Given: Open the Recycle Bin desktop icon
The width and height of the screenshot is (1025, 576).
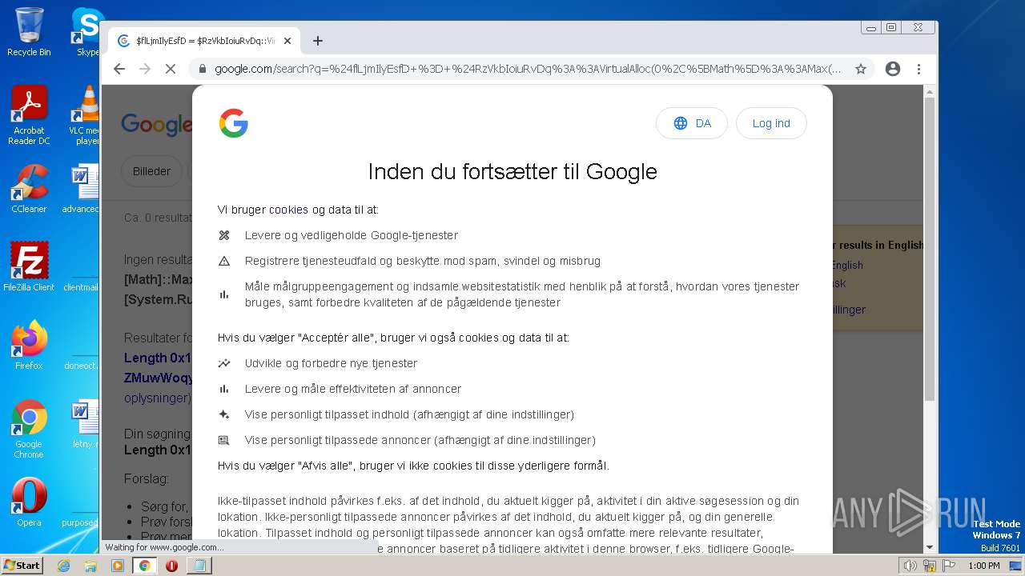Looking at the screenshot, I should pos(29,32).
